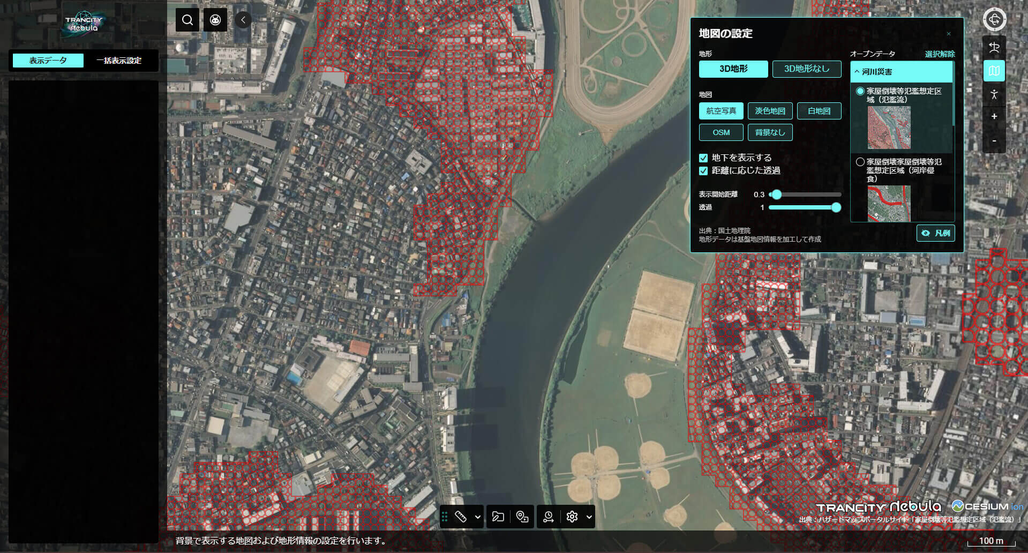Screen dimensions: 1028x553
Task: Select the pedestrian view icon
Action: click(994, 94)
